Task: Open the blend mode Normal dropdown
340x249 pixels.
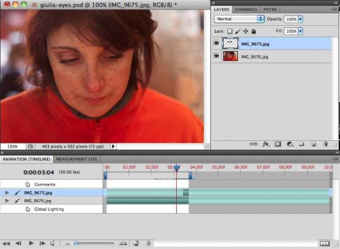Action: tap(239, 19)
